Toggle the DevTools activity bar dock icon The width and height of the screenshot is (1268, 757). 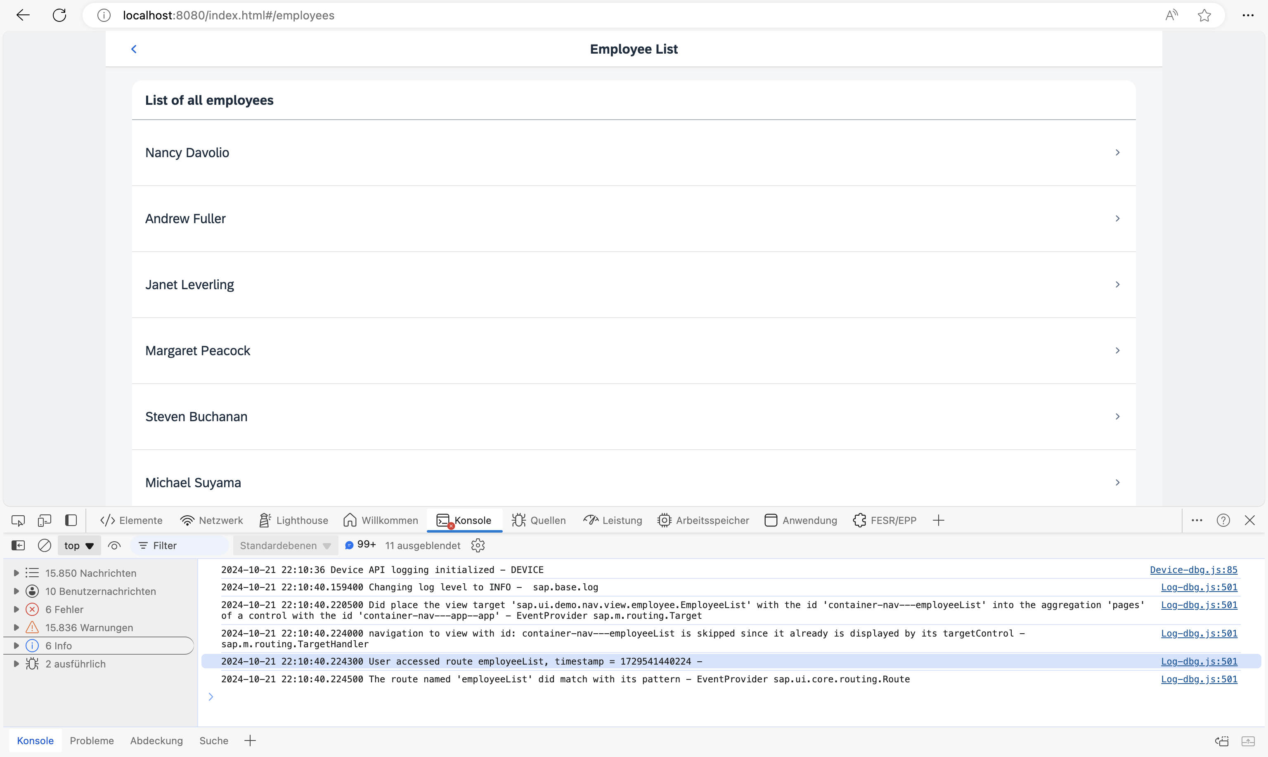pyautogui.click(x=71, y=520)
